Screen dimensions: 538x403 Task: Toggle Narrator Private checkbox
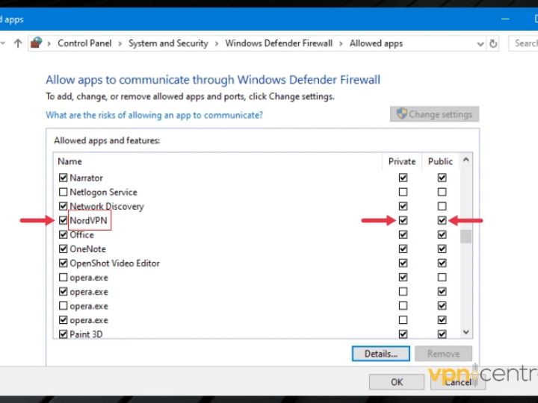click(x=403, y=178)
